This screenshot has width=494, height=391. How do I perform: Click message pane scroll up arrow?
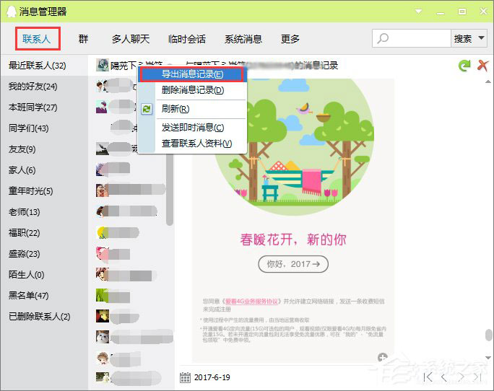click(488, 82)
